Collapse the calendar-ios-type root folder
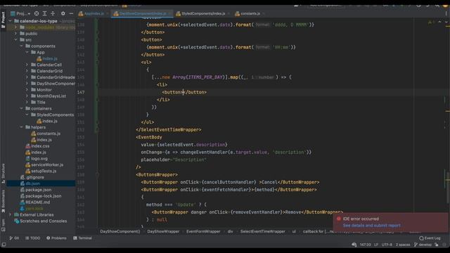Viewport: 450px width, 253px height. pyautogui.click(x=11, y=21)
